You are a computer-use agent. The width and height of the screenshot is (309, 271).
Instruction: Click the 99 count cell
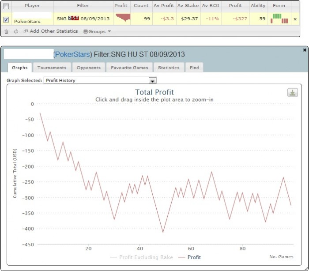click(147, 19)
